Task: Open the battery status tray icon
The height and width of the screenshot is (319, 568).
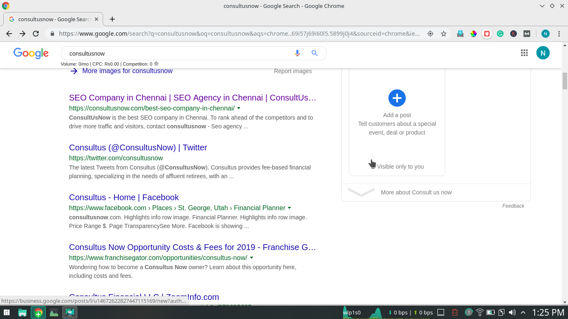Action: [x=491, y=312]
